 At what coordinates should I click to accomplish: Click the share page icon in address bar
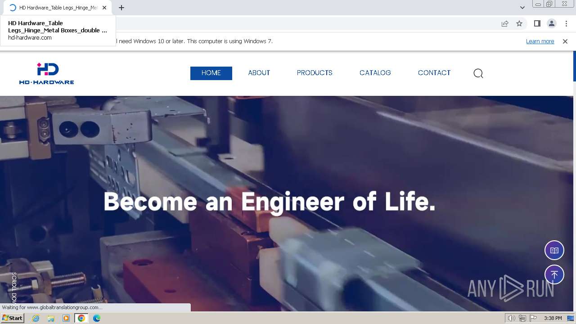coord(505,23)
